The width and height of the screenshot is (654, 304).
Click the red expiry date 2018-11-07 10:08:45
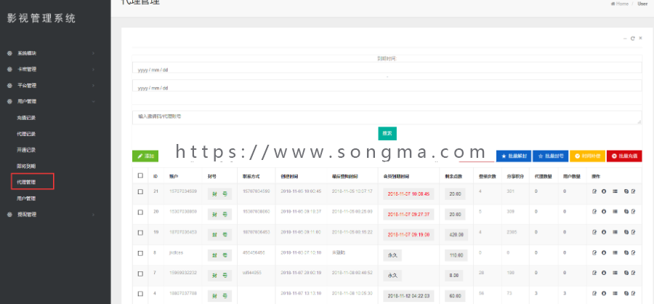point(408,194)
